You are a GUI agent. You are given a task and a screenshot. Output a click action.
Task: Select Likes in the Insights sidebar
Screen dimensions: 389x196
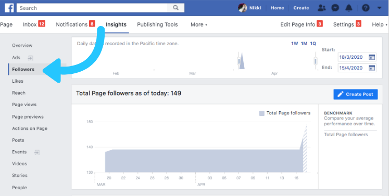coord(18,81)
